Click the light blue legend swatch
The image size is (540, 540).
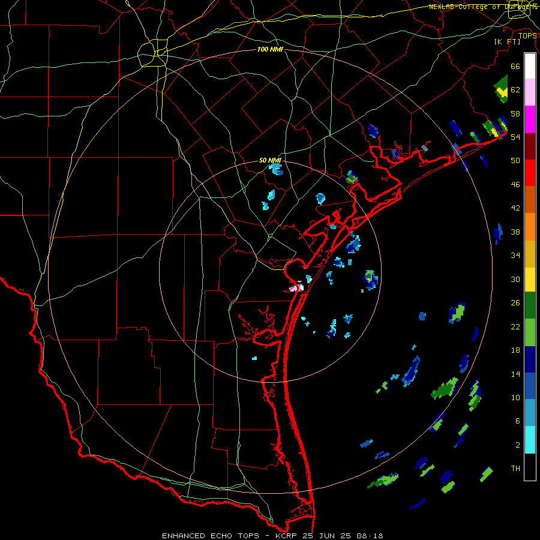click(x=530, y=413)
